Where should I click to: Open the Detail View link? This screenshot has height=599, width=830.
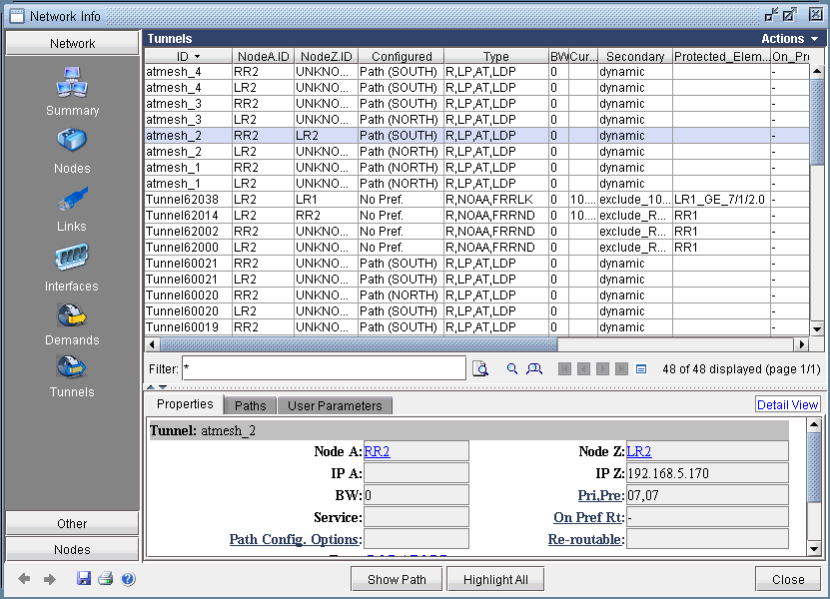(787, 404)
